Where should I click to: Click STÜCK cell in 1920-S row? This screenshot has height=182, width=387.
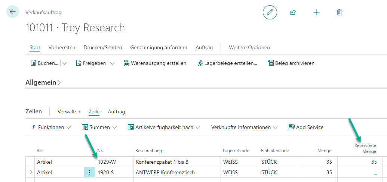click(x=278, y=172)
